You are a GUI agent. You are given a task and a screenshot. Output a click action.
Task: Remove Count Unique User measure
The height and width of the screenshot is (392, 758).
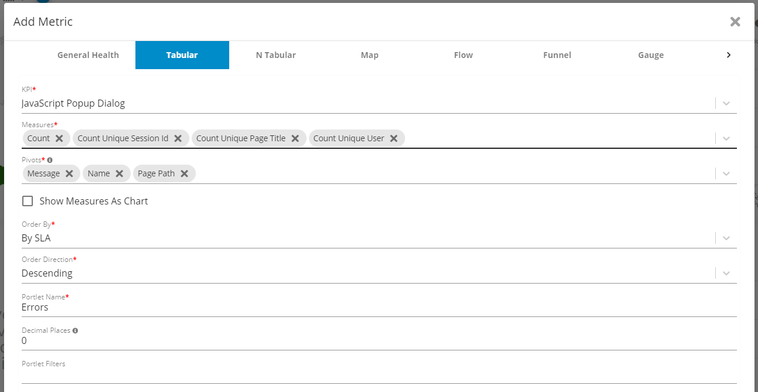394,138
